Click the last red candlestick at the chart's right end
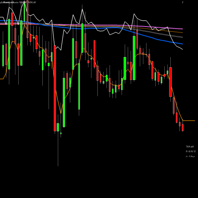 coord(183,128)
